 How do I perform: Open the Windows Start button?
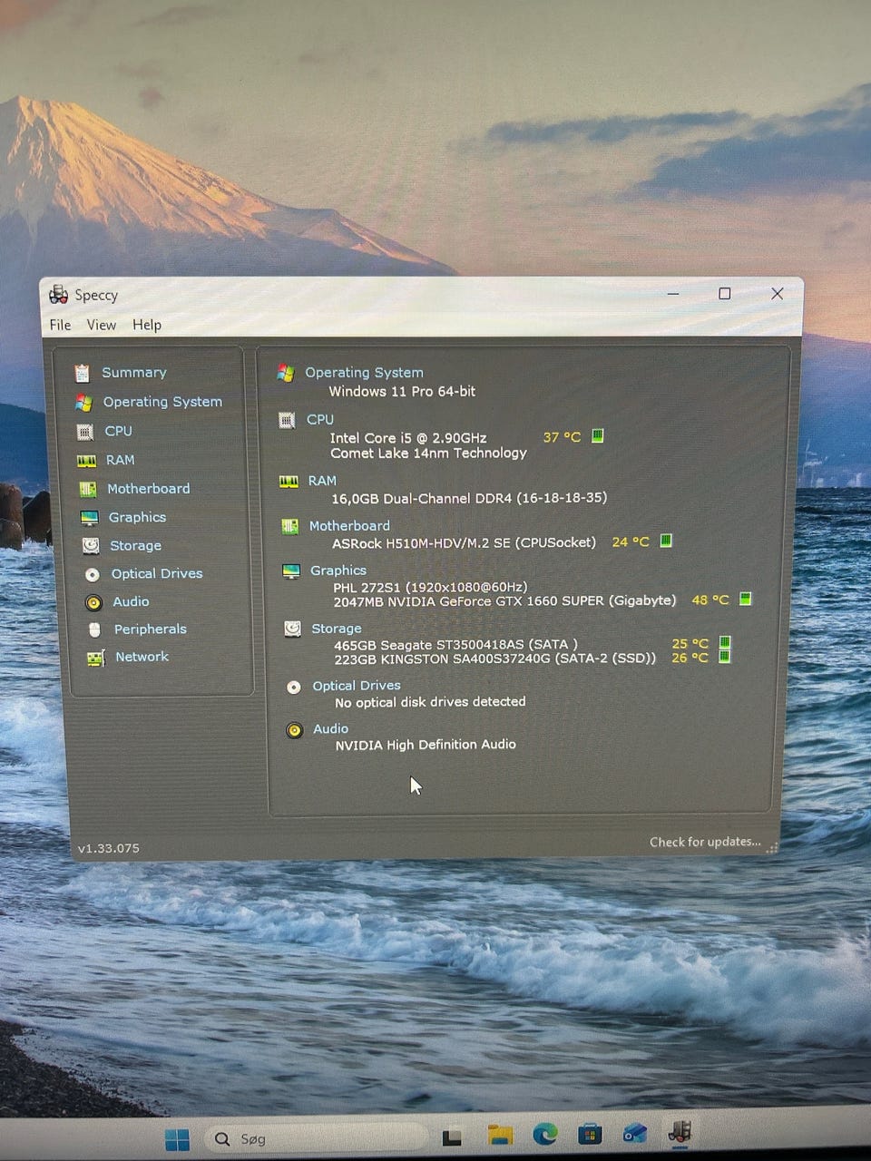[177, 1138]
